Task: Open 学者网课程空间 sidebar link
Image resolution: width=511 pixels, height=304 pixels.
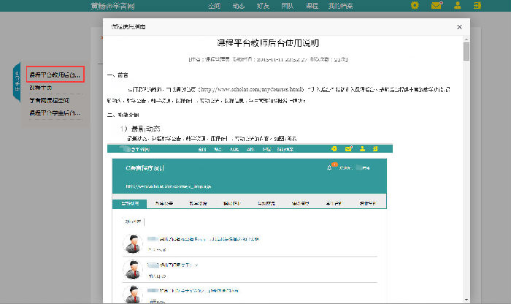Action: click(51, 100)
